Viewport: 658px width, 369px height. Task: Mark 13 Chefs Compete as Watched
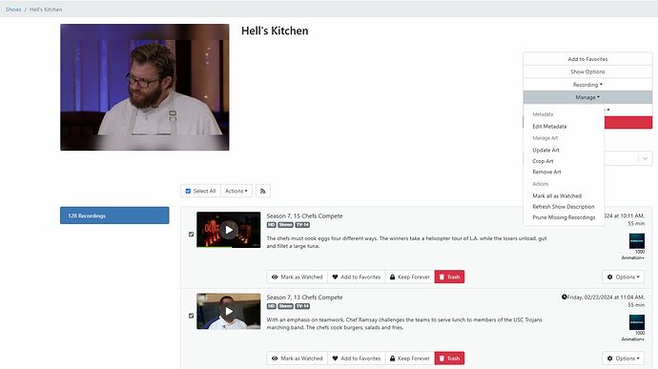tap(298, 359)
